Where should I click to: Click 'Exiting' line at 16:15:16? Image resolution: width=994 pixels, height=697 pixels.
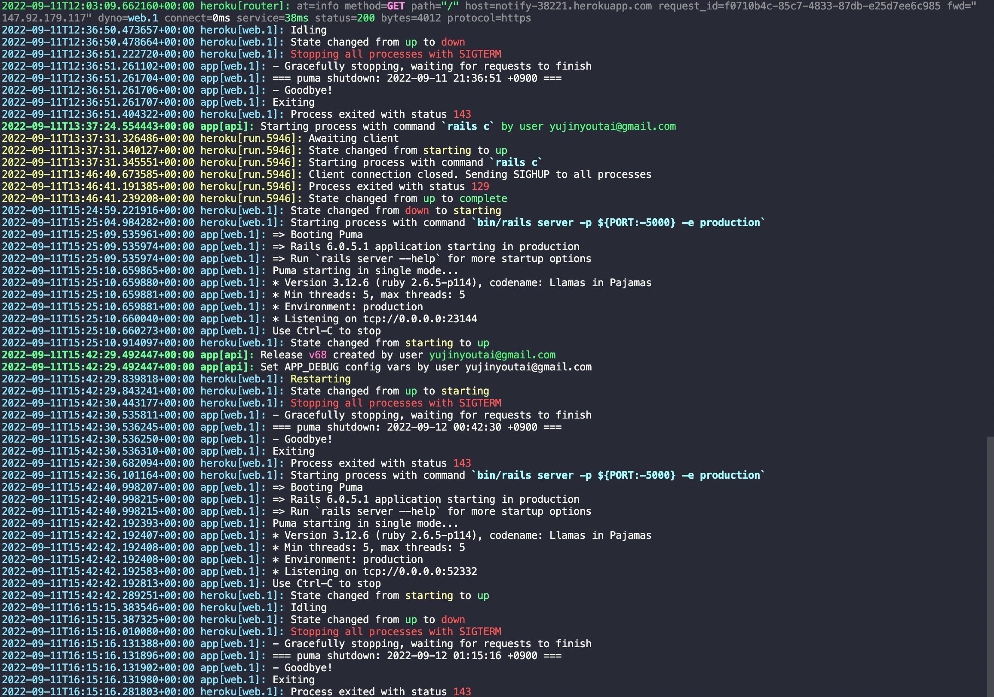pos(158,680)
